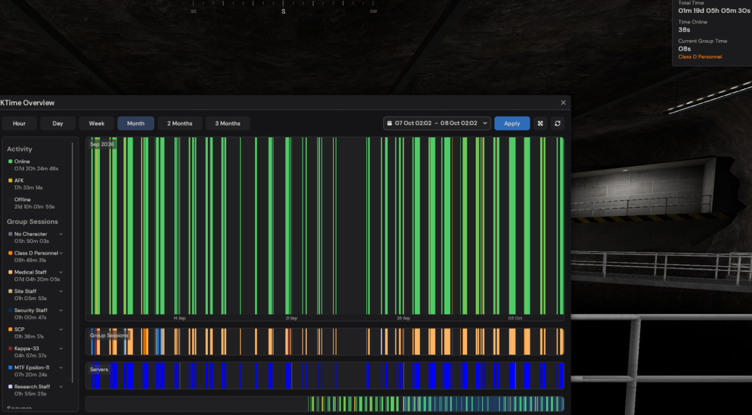752x415 pixels.
Task: Select the Hour range button
Action: pos(19,123)
